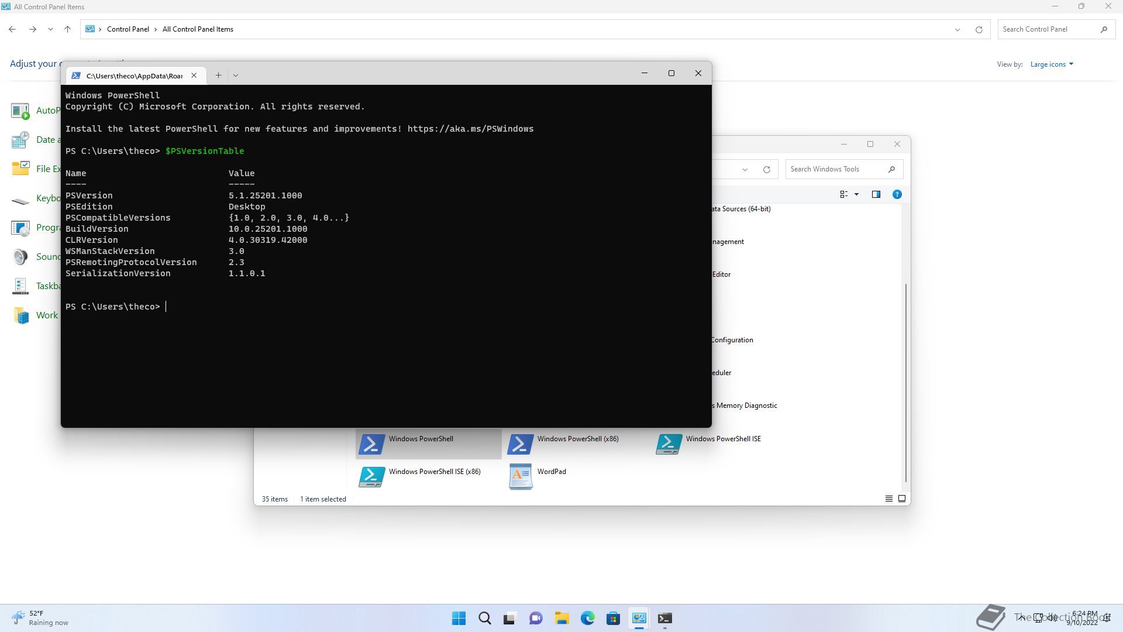1123x632 pixels.
Task: Expand Control Panel address history dropdown
Action: [957, 29]
